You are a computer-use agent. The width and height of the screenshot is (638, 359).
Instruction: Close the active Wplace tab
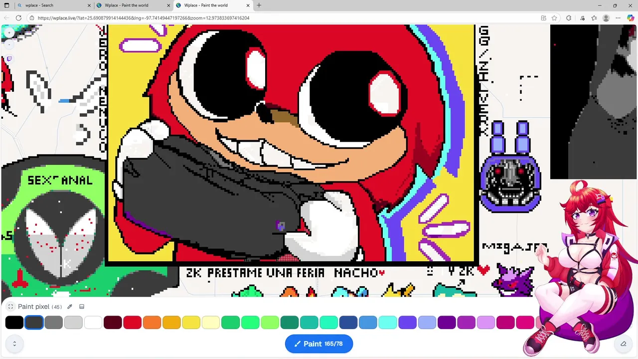[x=248, y=5]
